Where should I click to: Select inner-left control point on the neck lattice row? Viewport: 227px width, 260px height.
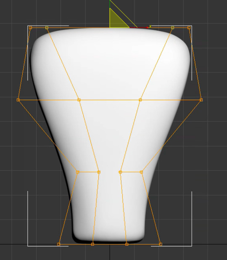tap(99, 172)
